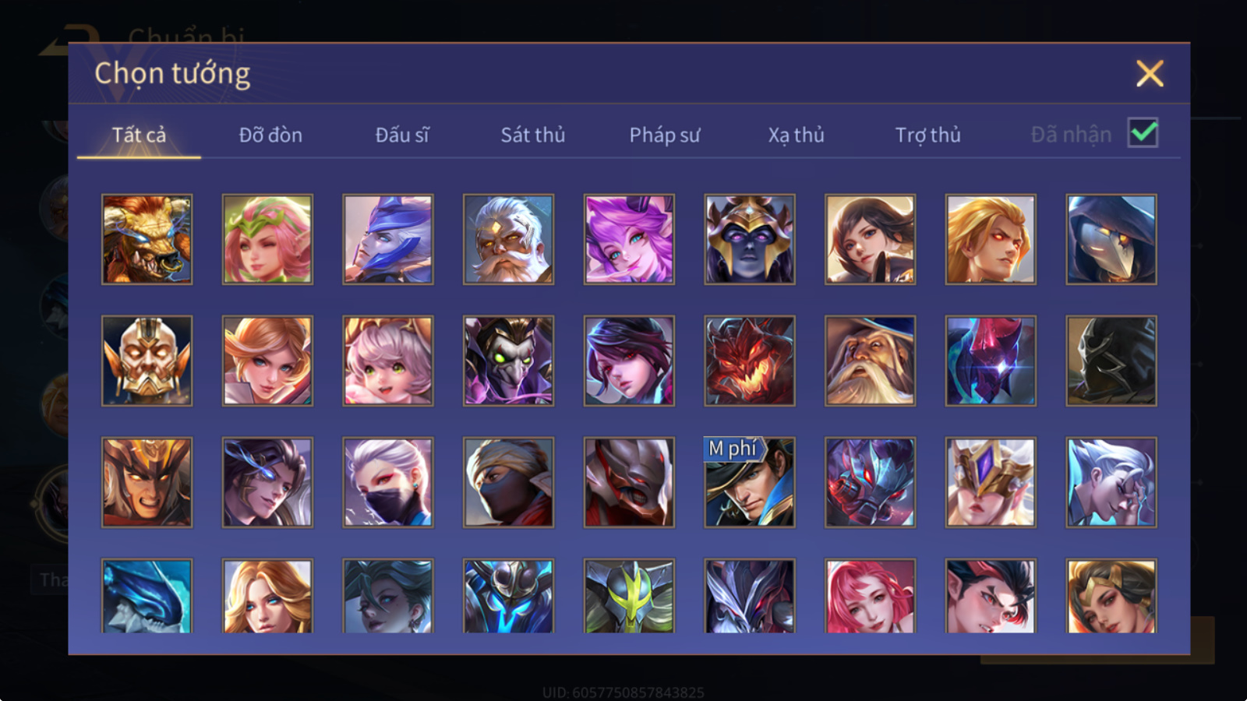1247x701 pixels.
Task: Filter heroes by 'Xạ thủ' tab
Action: click(796, 135)
